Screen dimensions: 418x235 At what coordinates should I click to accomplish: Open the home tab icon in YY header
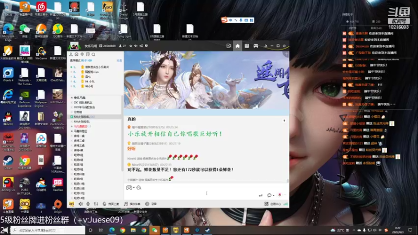click(x=238, y=46)
